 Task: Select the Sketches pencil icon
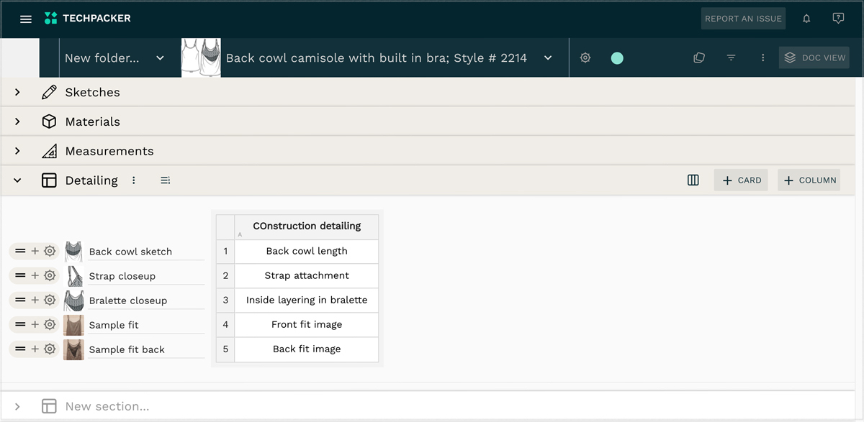coord(49,92)
